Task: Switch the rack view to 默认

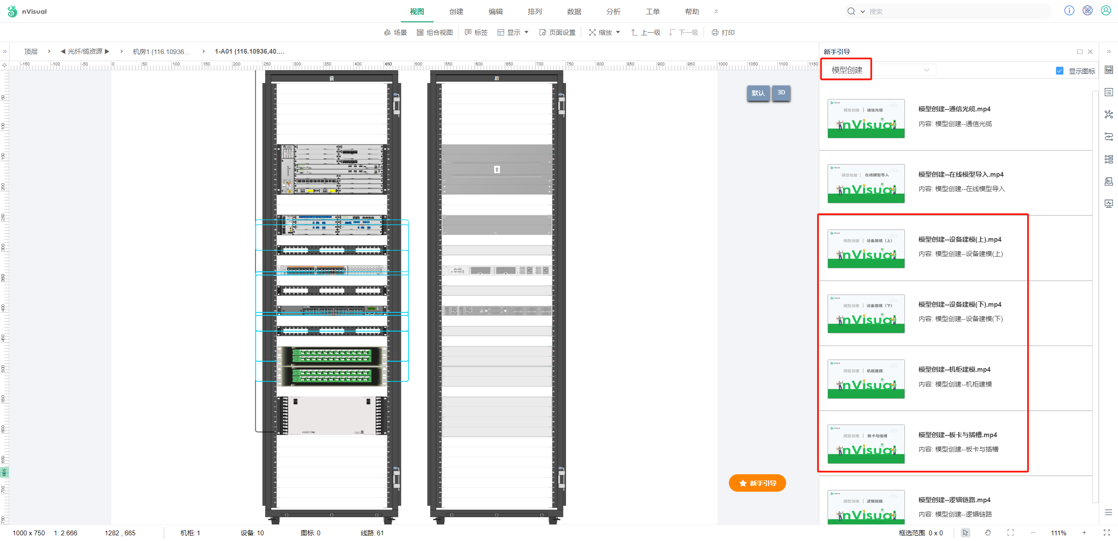Action: (758, 93)
